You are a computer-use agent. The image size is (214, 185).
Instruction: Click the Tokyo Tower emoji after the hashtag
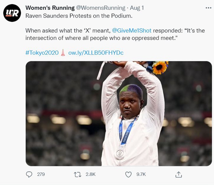pyautogui.click(x=63, y=53)
